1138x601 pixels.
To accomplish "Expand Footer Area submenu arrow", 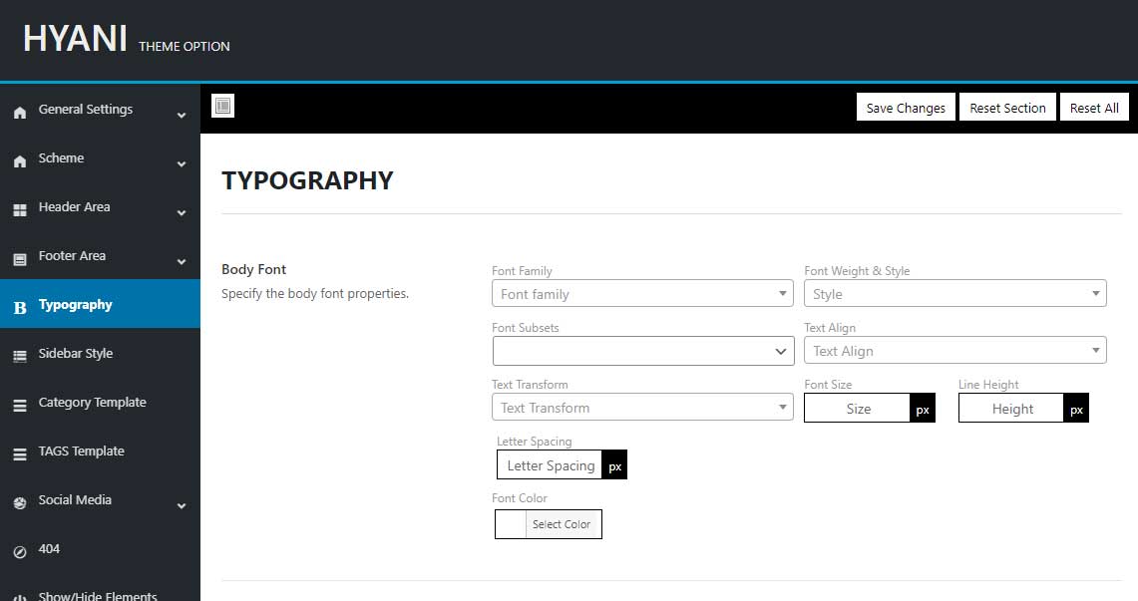I will pyautogui.click(x=182, y=262).
